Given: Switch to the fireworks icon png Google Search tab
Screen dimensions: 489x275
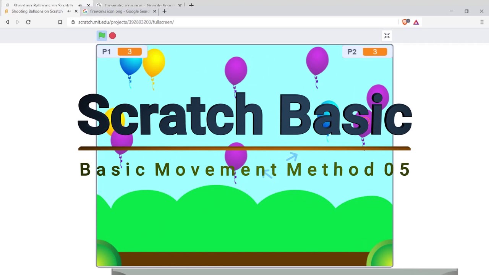Looking at the screenshot, I should point(120,11).
